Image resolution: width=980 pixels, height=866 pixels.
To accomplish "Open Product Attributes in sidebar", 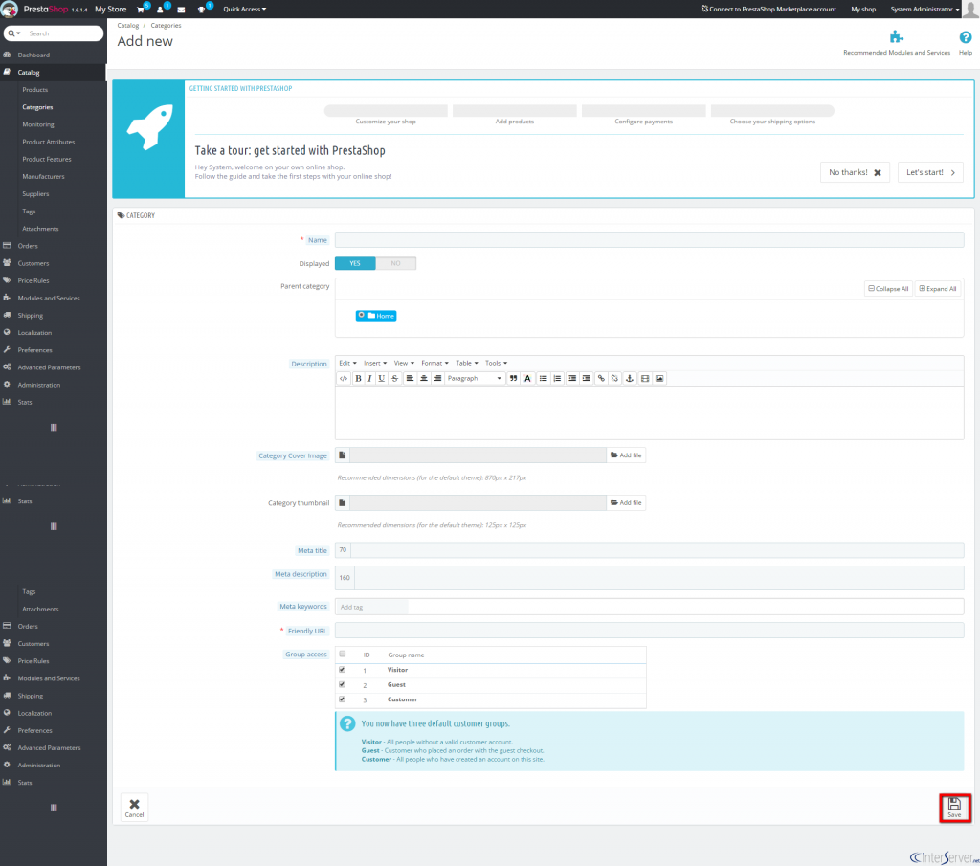I will [48, 142].
